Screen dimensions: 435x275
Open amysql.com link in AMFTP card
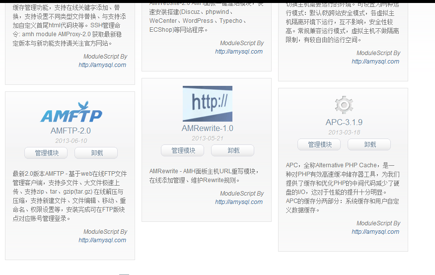click(102, 240)
